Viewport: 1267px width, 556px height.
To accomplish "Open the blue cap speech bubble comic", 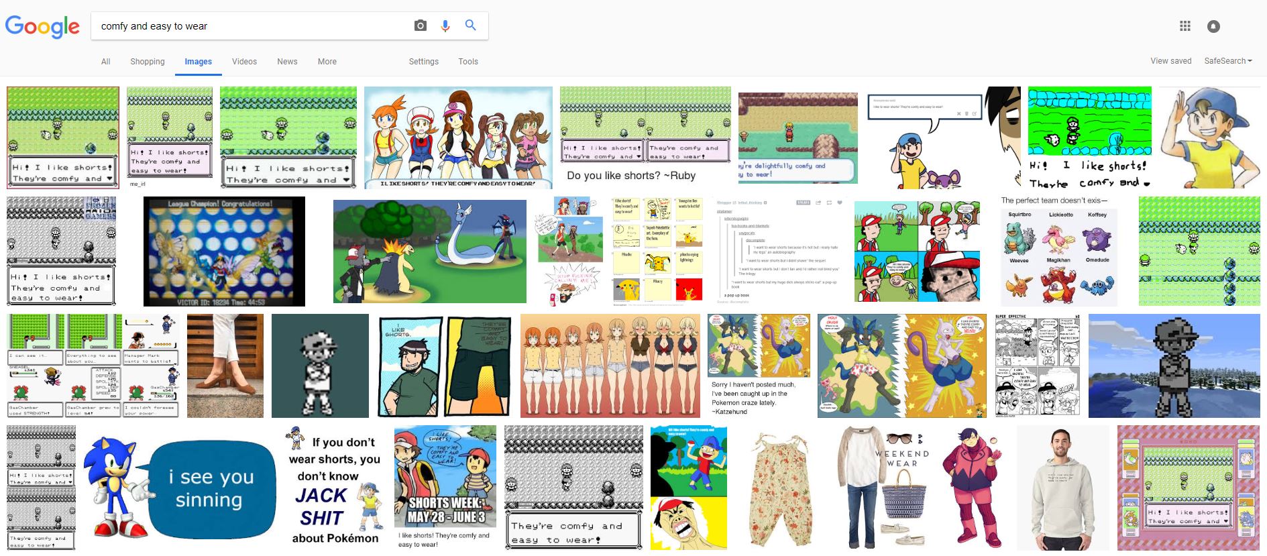I will (944, 137).
